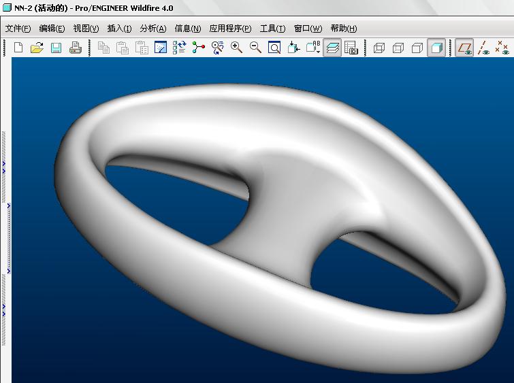The image size is (514, 383).
Task: Toggle datum axes visibility
Action: (483, 48)
